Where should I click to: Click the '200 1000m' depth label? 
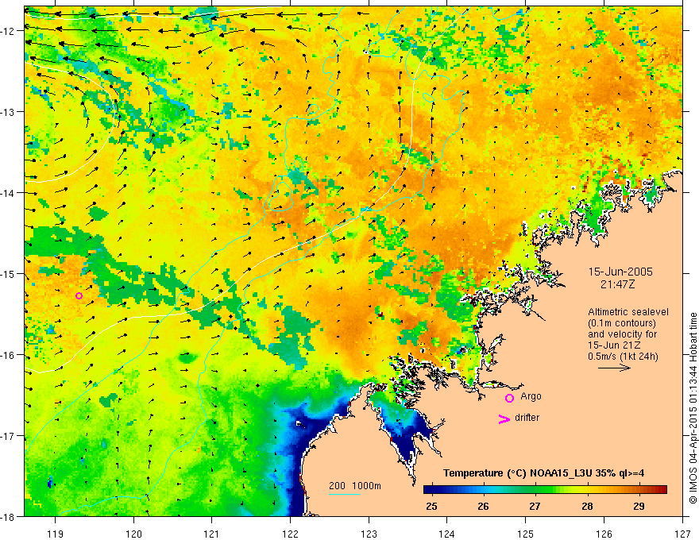pyautogui.click(x=355, y=486)
